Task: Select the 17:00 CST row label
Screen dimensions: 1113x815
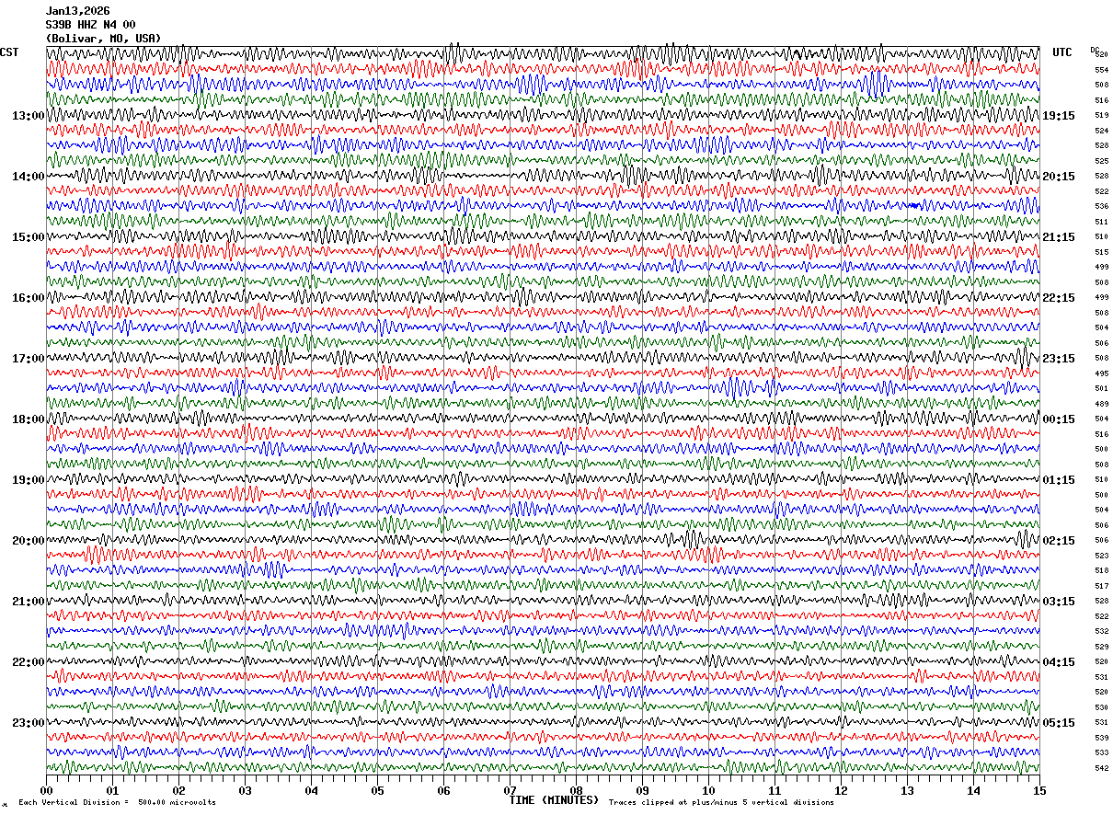Action: point(28,359)
